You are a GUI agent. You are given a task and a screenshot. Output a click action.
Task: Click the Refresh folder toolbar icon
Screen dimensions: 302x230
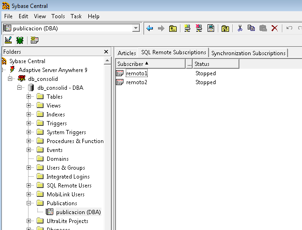coord(225,29)
